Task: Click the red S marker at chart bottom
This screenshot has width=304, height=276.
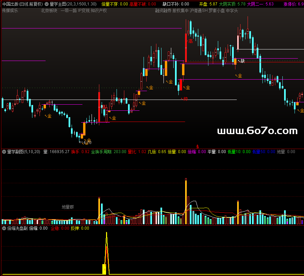Action: (197, 147)
